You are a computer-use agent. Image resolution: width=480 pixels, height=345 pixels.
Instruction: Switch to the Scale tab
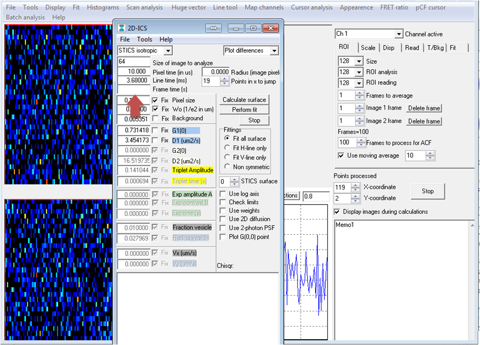368,48
